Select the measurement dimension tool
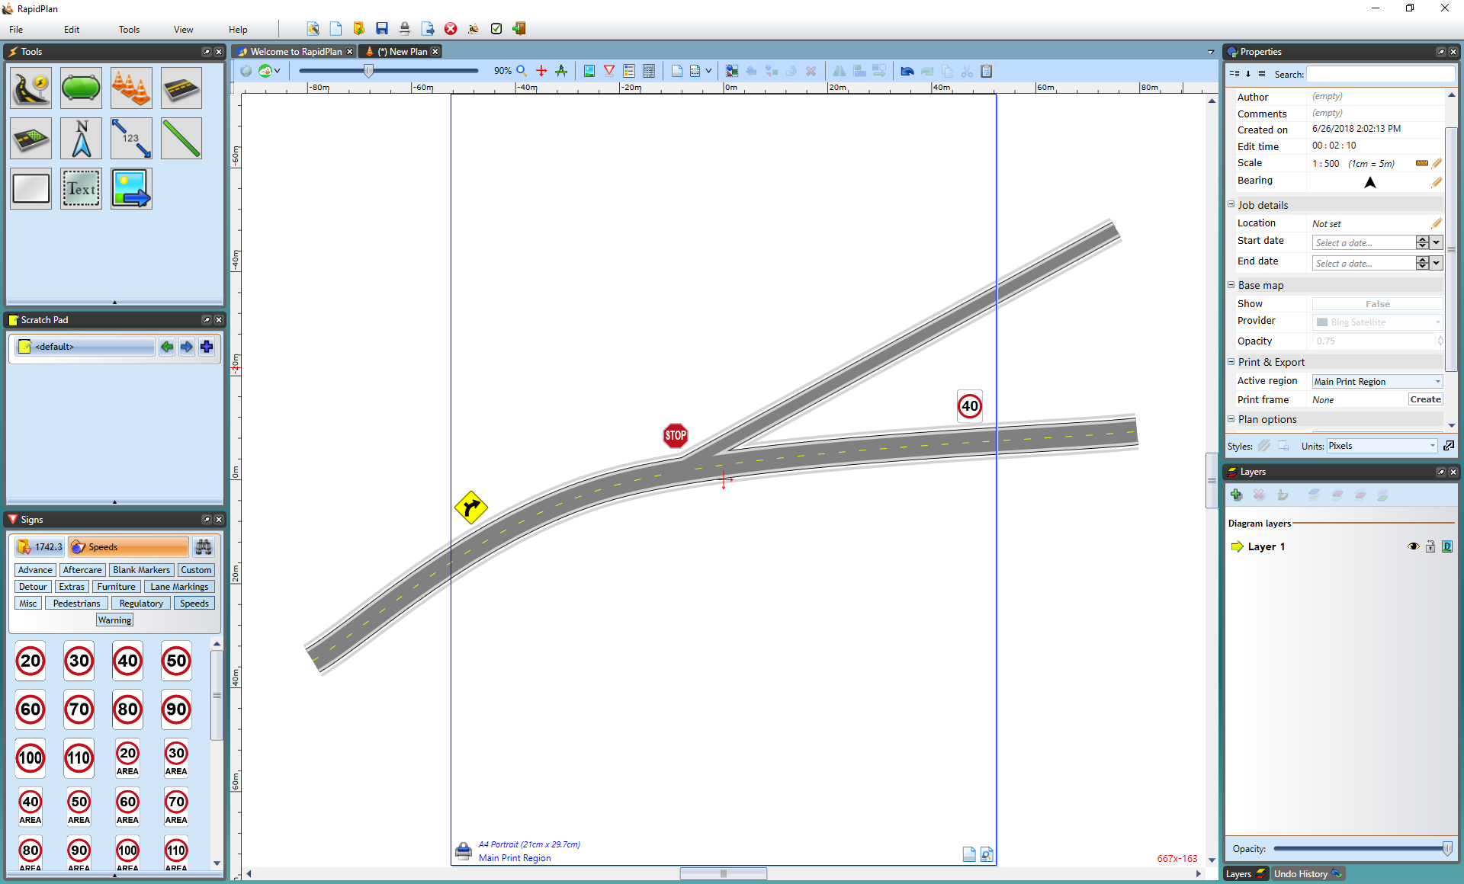The image size is (1464, 884). coord(131,139)
